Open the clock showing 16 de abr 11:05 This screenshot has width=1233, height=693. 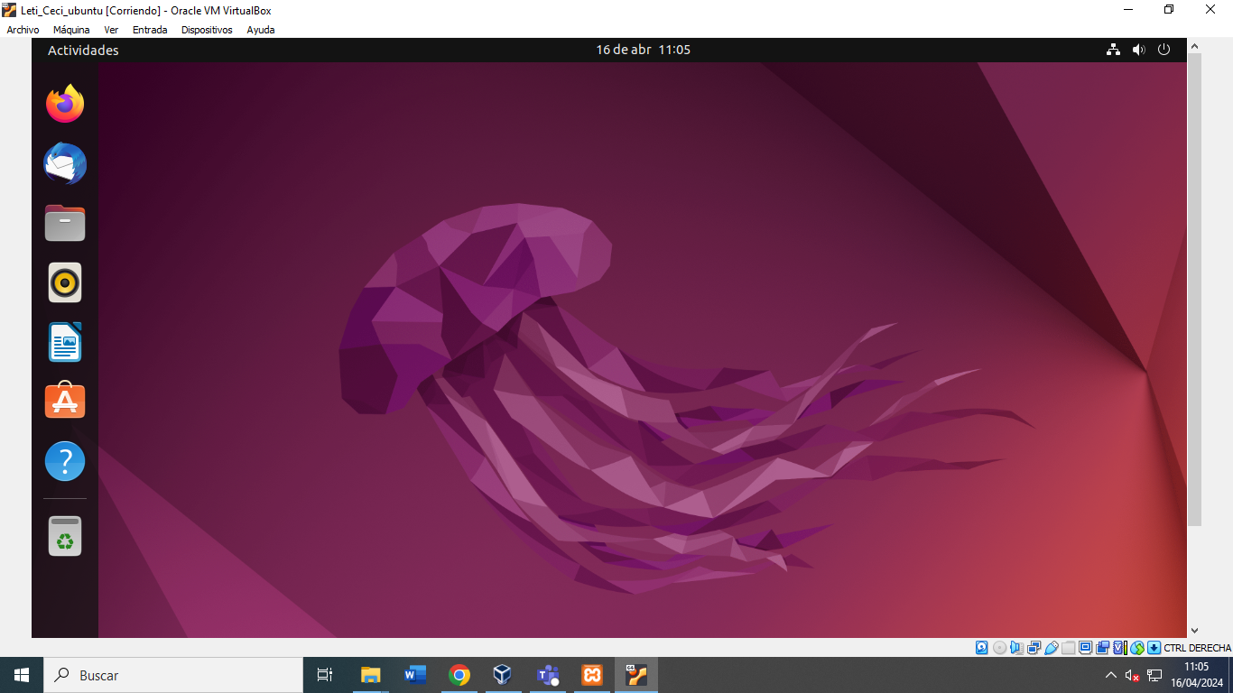tap(643, 50)
